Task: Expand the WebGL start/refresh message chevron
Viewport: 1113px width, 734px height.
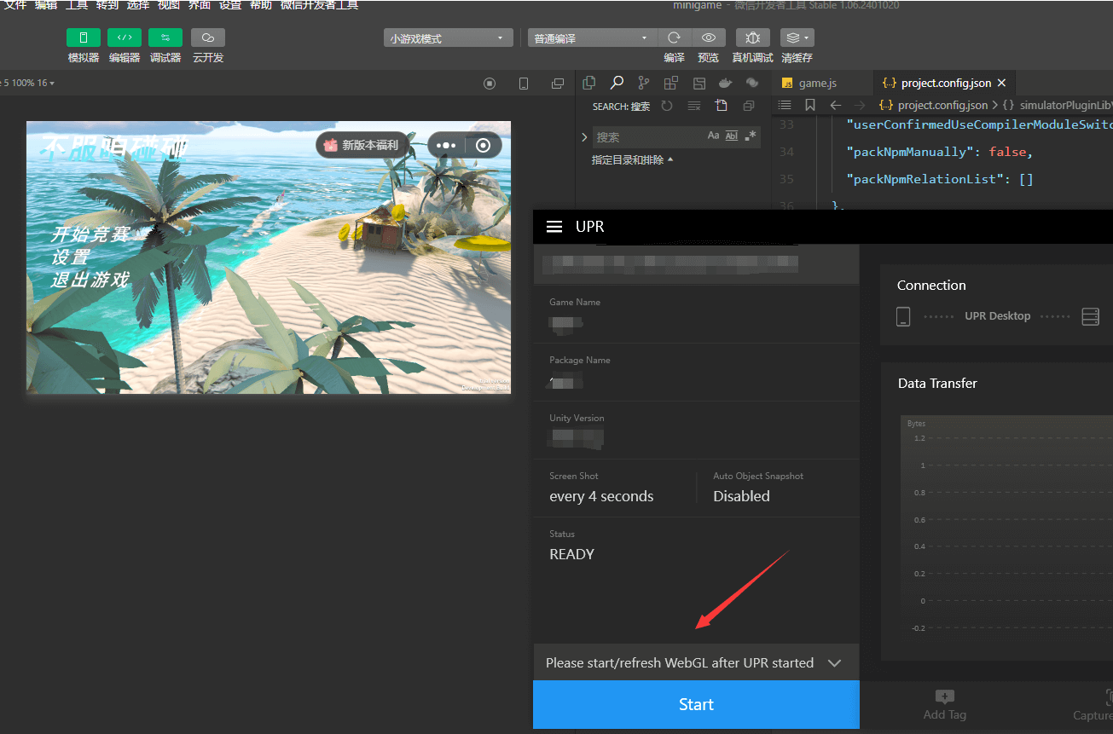Action: pyautogui.click(x=834, y=663)
